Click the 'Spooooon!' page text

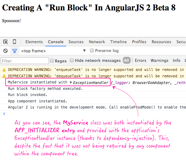coord(11,21)
